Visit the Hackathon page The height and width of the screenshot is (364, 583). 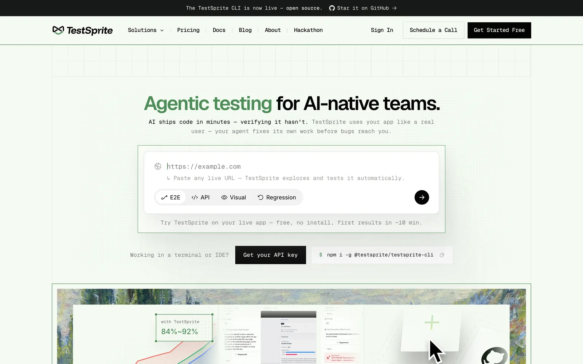[x=308, y=30]
